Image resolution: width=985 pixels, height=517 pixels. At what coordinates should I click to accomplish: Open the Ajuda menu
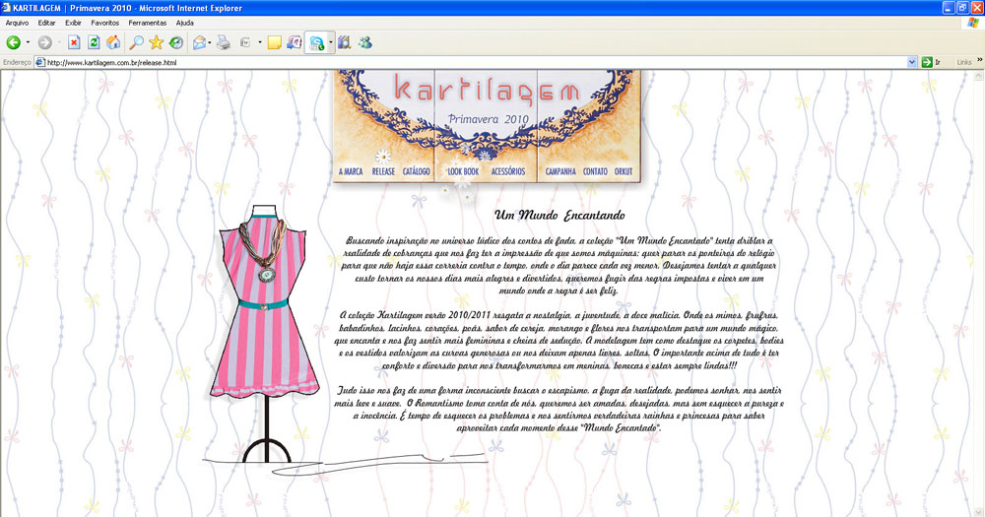[x=185, y=23]
